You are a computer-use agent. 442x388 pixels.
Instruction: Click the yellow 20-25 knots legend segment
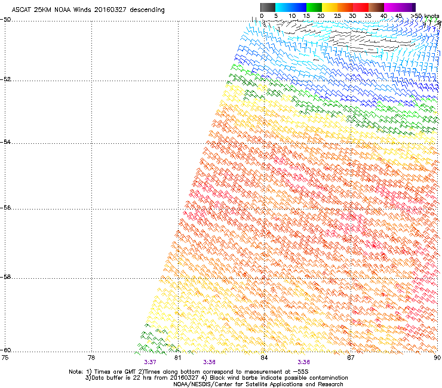click(330, 7)
